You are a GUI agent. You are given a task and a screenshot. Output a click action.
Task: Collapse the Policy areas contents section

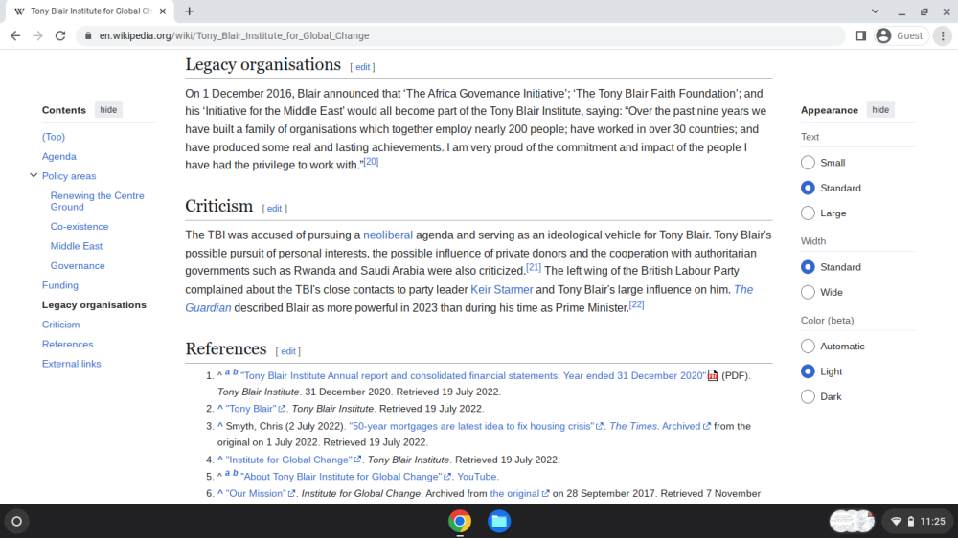[34, 175]
